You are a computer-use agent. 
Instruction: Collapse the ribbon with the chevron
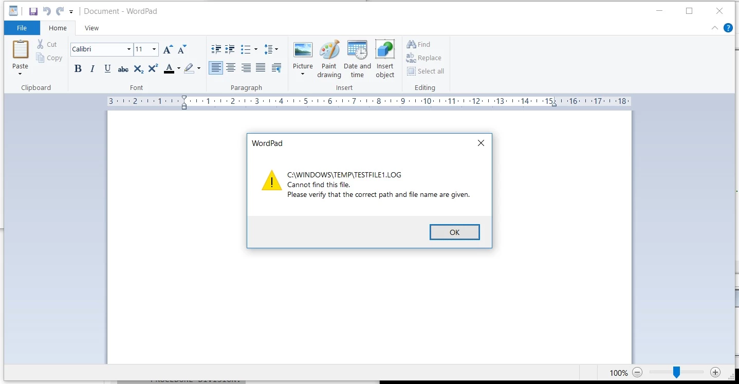715,28
